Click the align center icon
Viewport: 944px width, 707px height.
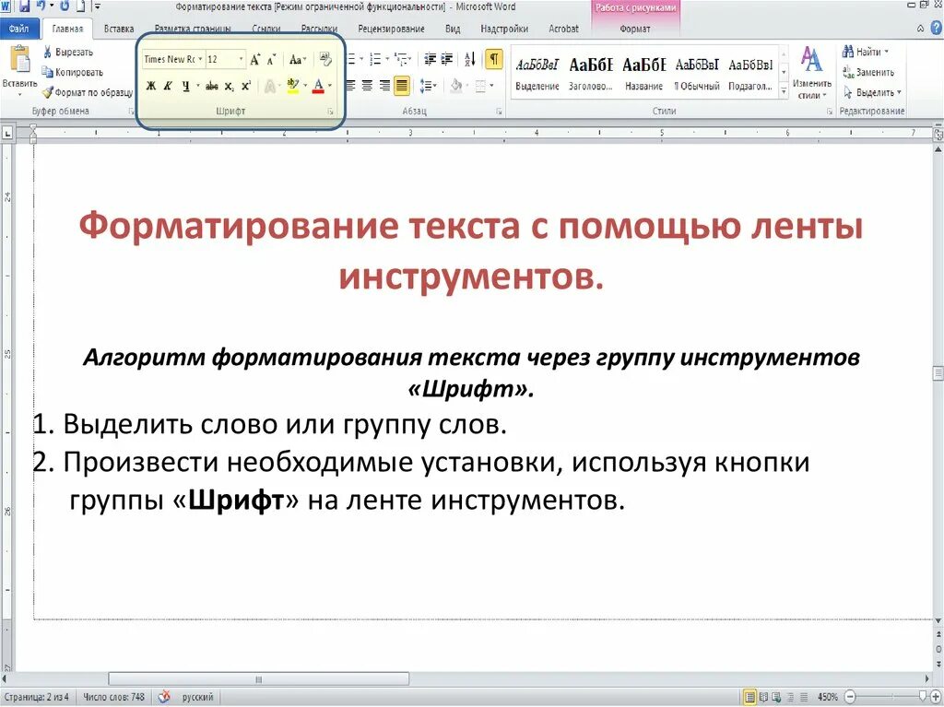click(367, 86)
